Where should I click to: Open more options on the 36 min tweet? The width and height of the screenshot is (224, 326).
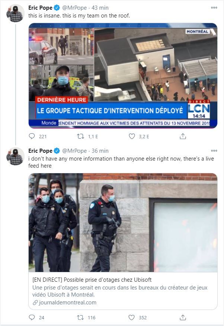click(x=214, y=151)
